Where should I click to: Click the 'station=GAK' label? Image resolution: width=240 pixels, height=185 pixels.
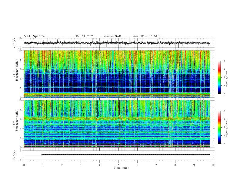112,36
